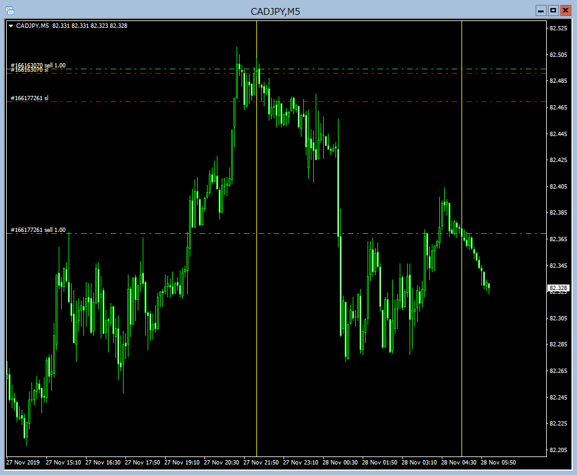Click the 82.405 price scale label

[x=558, y=187]
